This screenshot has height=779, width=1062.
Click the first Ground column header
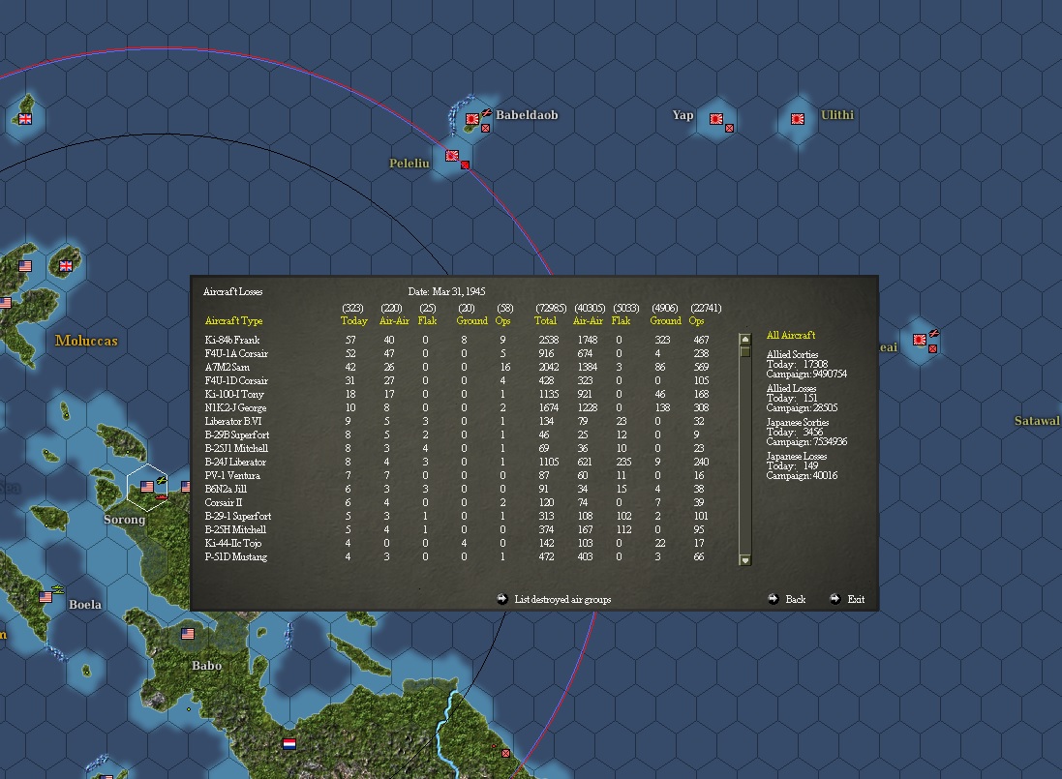click(472, 321)
